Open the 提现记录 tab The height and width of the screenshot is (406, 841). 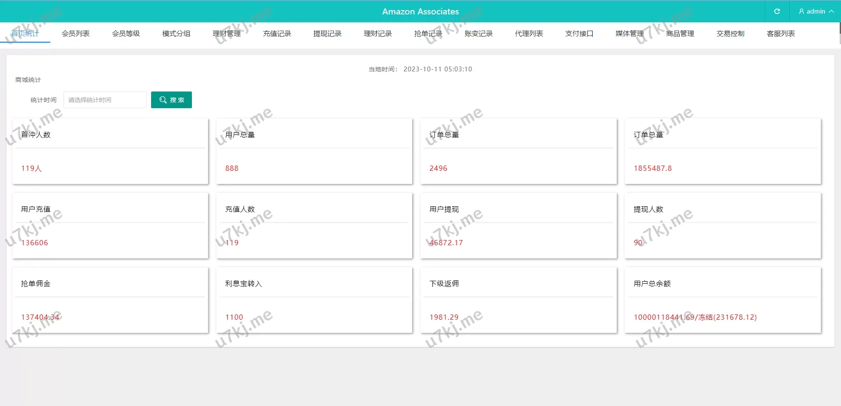coord(327,34)
